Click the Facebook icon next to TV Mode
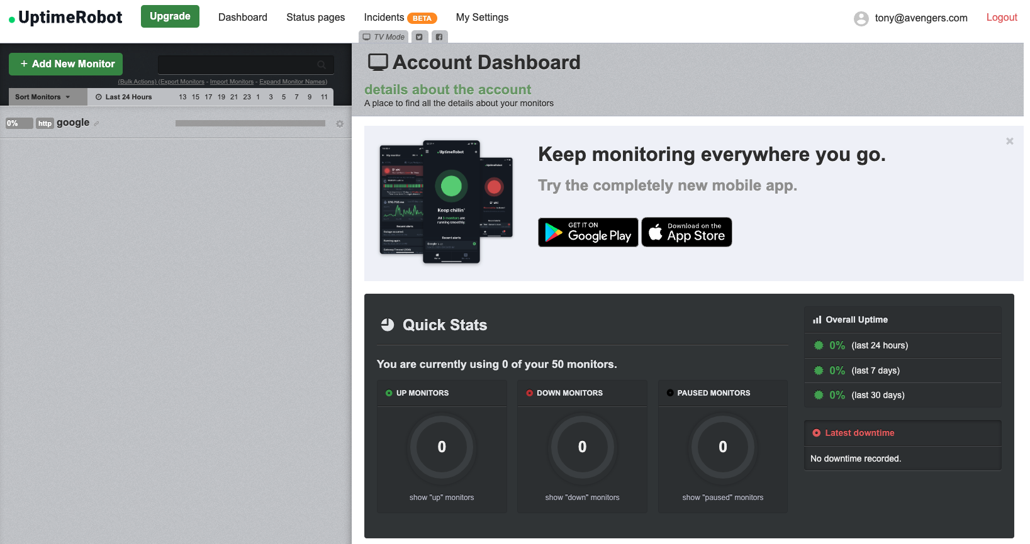The width and height of the screenshot is (1030, 544). tap(439, 37)
